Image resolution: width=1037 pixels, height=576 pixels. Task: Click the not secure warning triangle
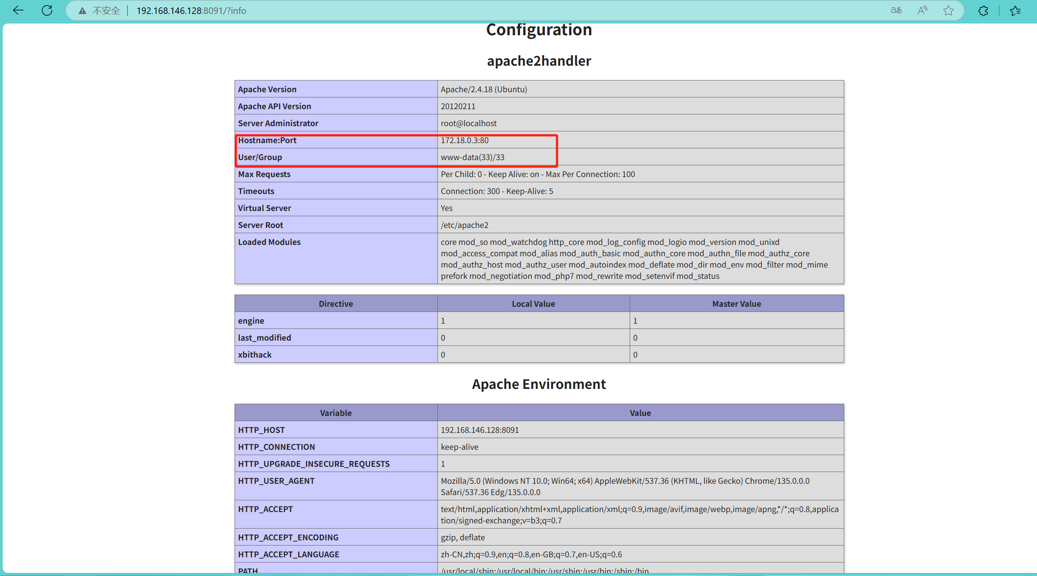point(82,11)
